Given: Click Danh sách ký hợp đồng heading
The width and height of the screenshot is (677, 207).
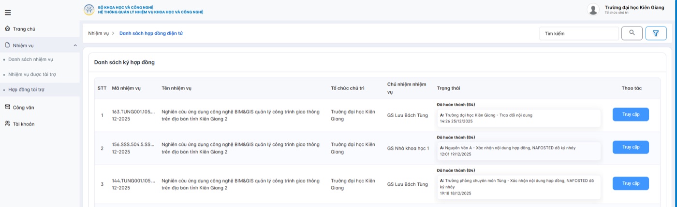Looking at the screenshot, I should (124, 62).
